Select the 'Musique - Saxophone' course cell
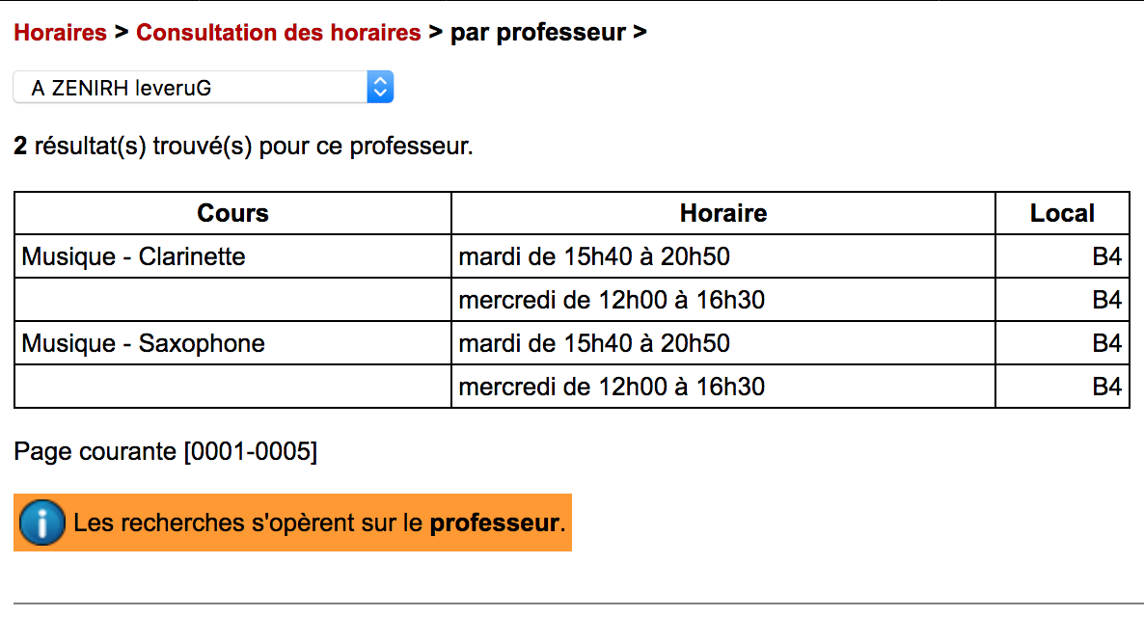The width and height of the screenshot is (1144, 617). [144, 343]
